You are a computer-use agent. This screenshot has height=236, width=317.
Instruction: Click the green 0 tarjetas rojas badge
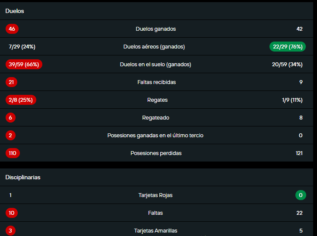pyautogui.click(x=301, y=195)
